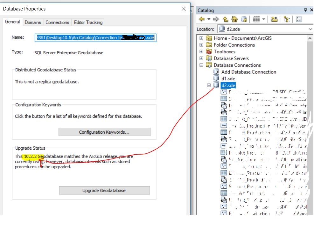Screen dimensions: 314x229
Task: Collapse the Database Connections node
Action: tap(201, 65)
